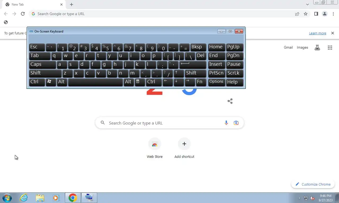The image size is (339, 203).
Task: Start voice search with microphone icon
Action: [226, 123]
